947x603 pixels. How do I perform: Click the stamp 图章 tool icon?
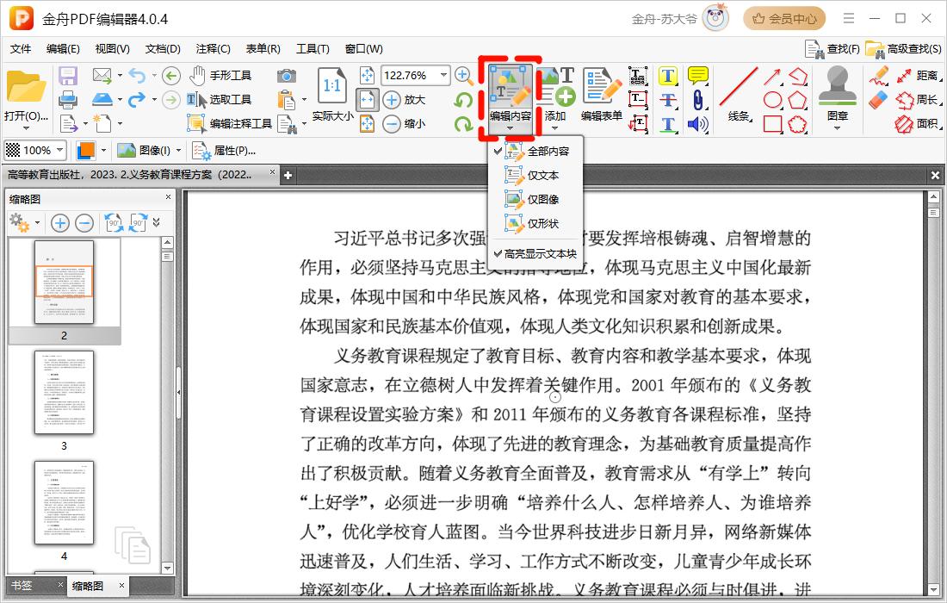(837, 95)
